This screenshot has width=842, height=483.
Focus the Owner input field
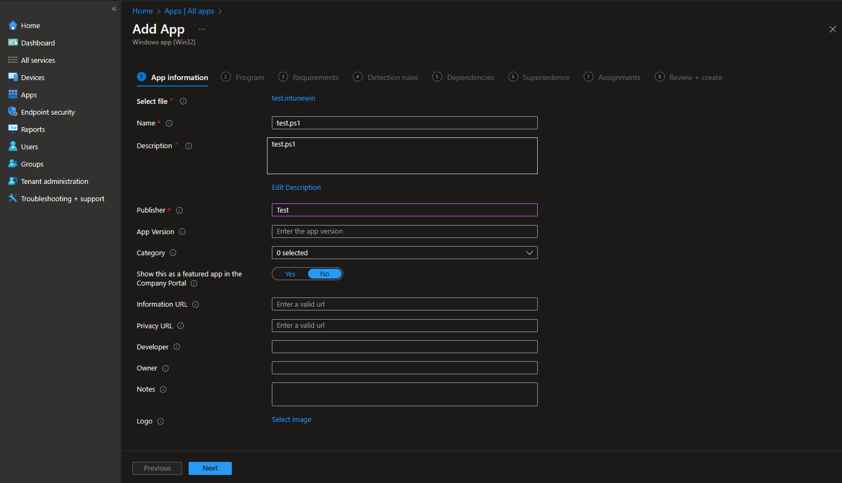coord(404,368)
